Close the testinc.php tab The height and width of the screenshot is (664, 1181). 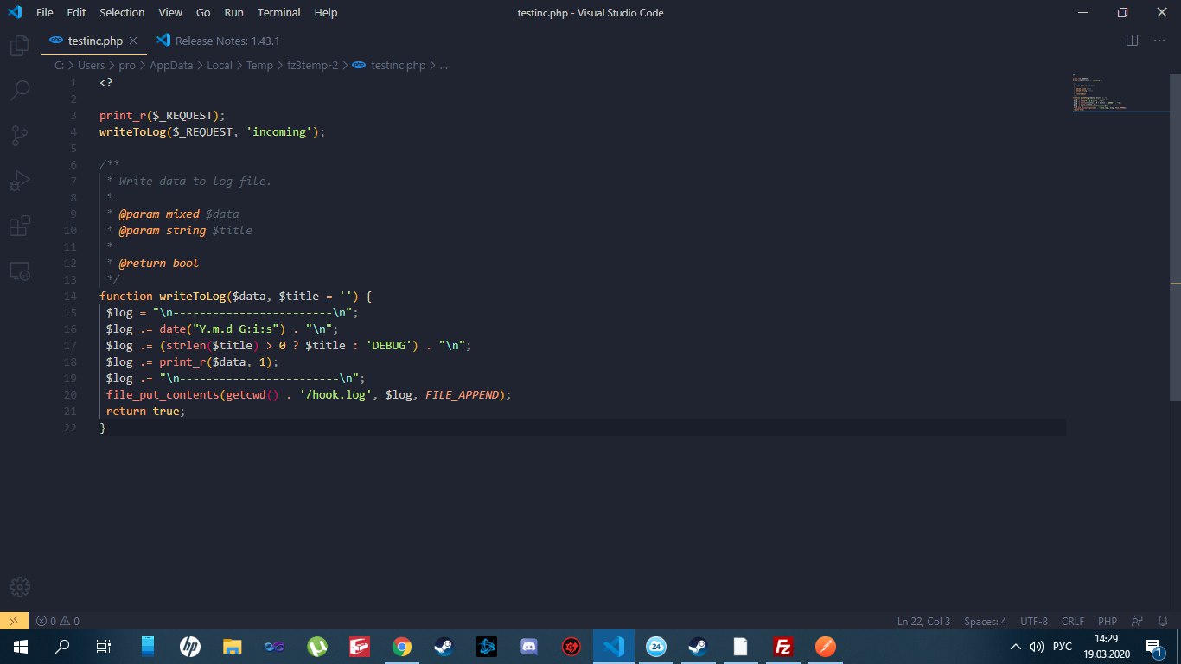click(133, 41)
